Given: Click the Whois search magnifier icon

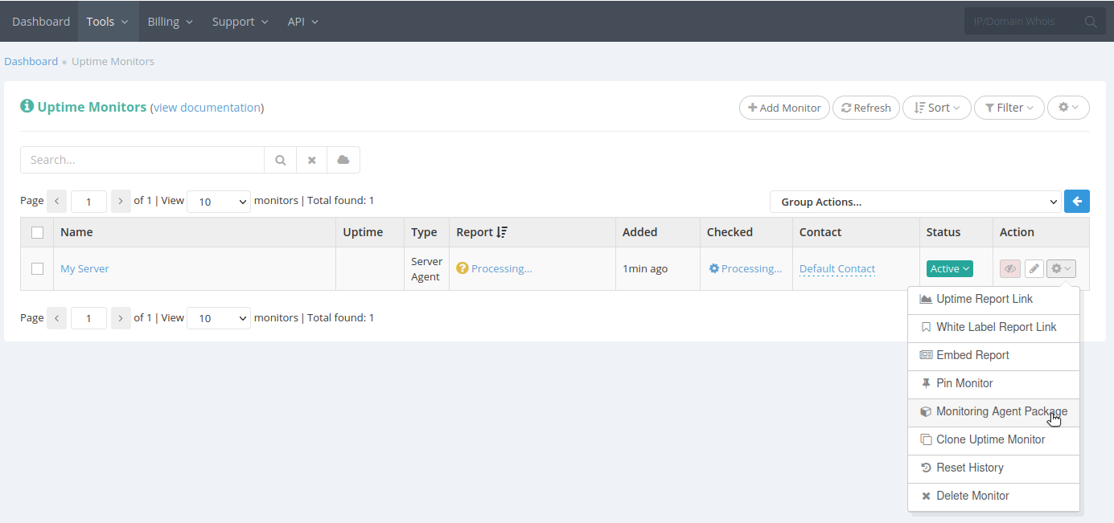Looking at the screenshot, I should 1091,22.
